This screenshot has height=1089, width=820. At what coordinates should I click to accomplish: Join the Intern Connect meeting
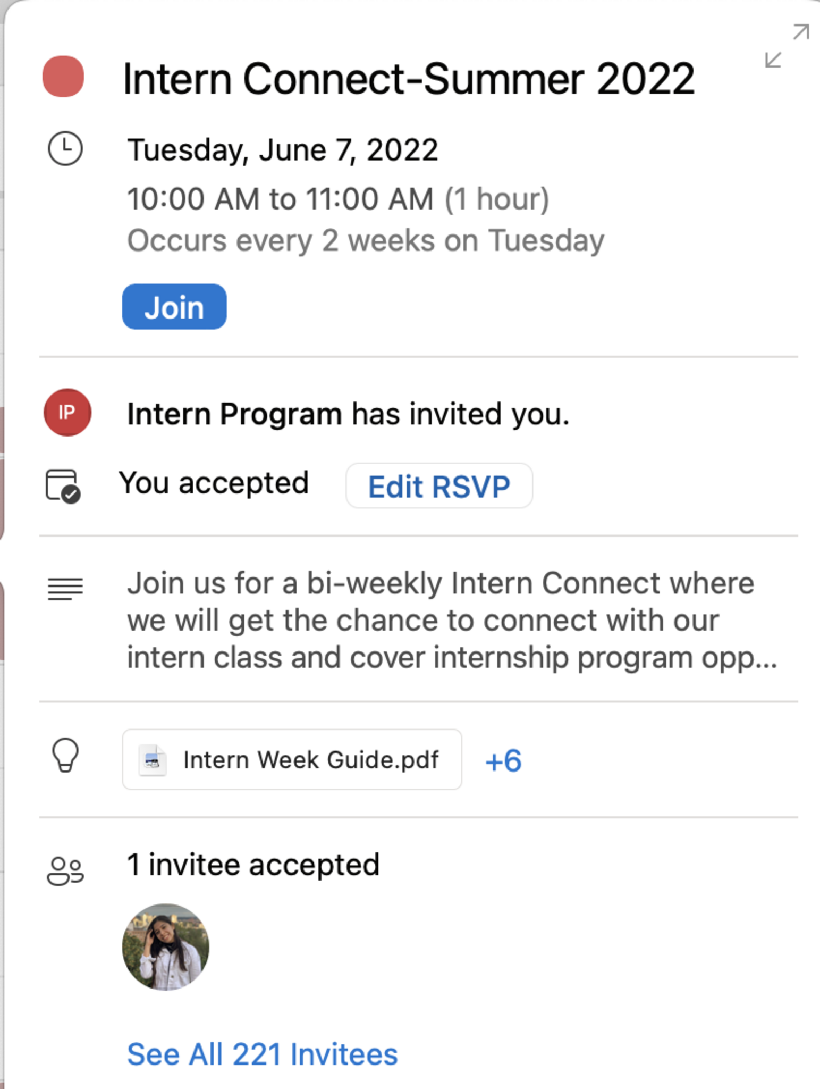tap(174, 307)
